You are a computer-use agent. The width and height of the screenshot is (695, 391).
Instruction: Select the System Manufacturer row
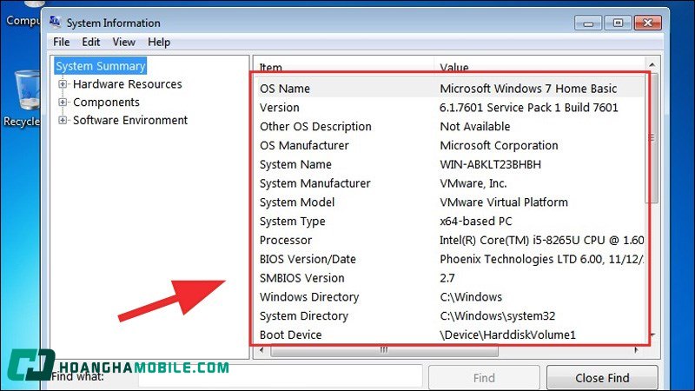(449, 183)
